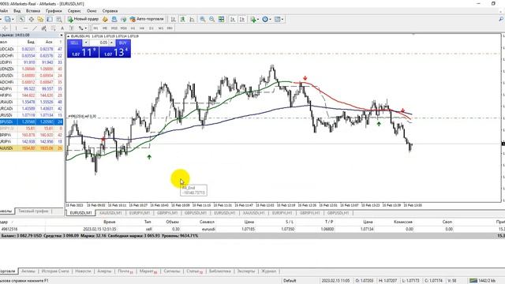
Task: Open the Вставка menu
Action: coord(33,10)
